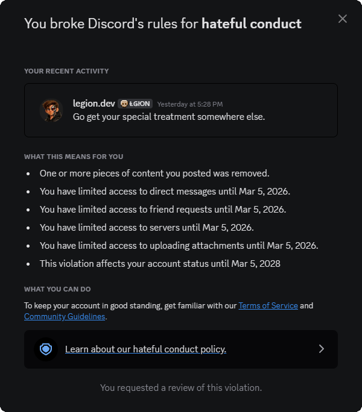Click the blue shield policy icon
Viewport: 362px width, 412px height.
[x=46, y=349]
